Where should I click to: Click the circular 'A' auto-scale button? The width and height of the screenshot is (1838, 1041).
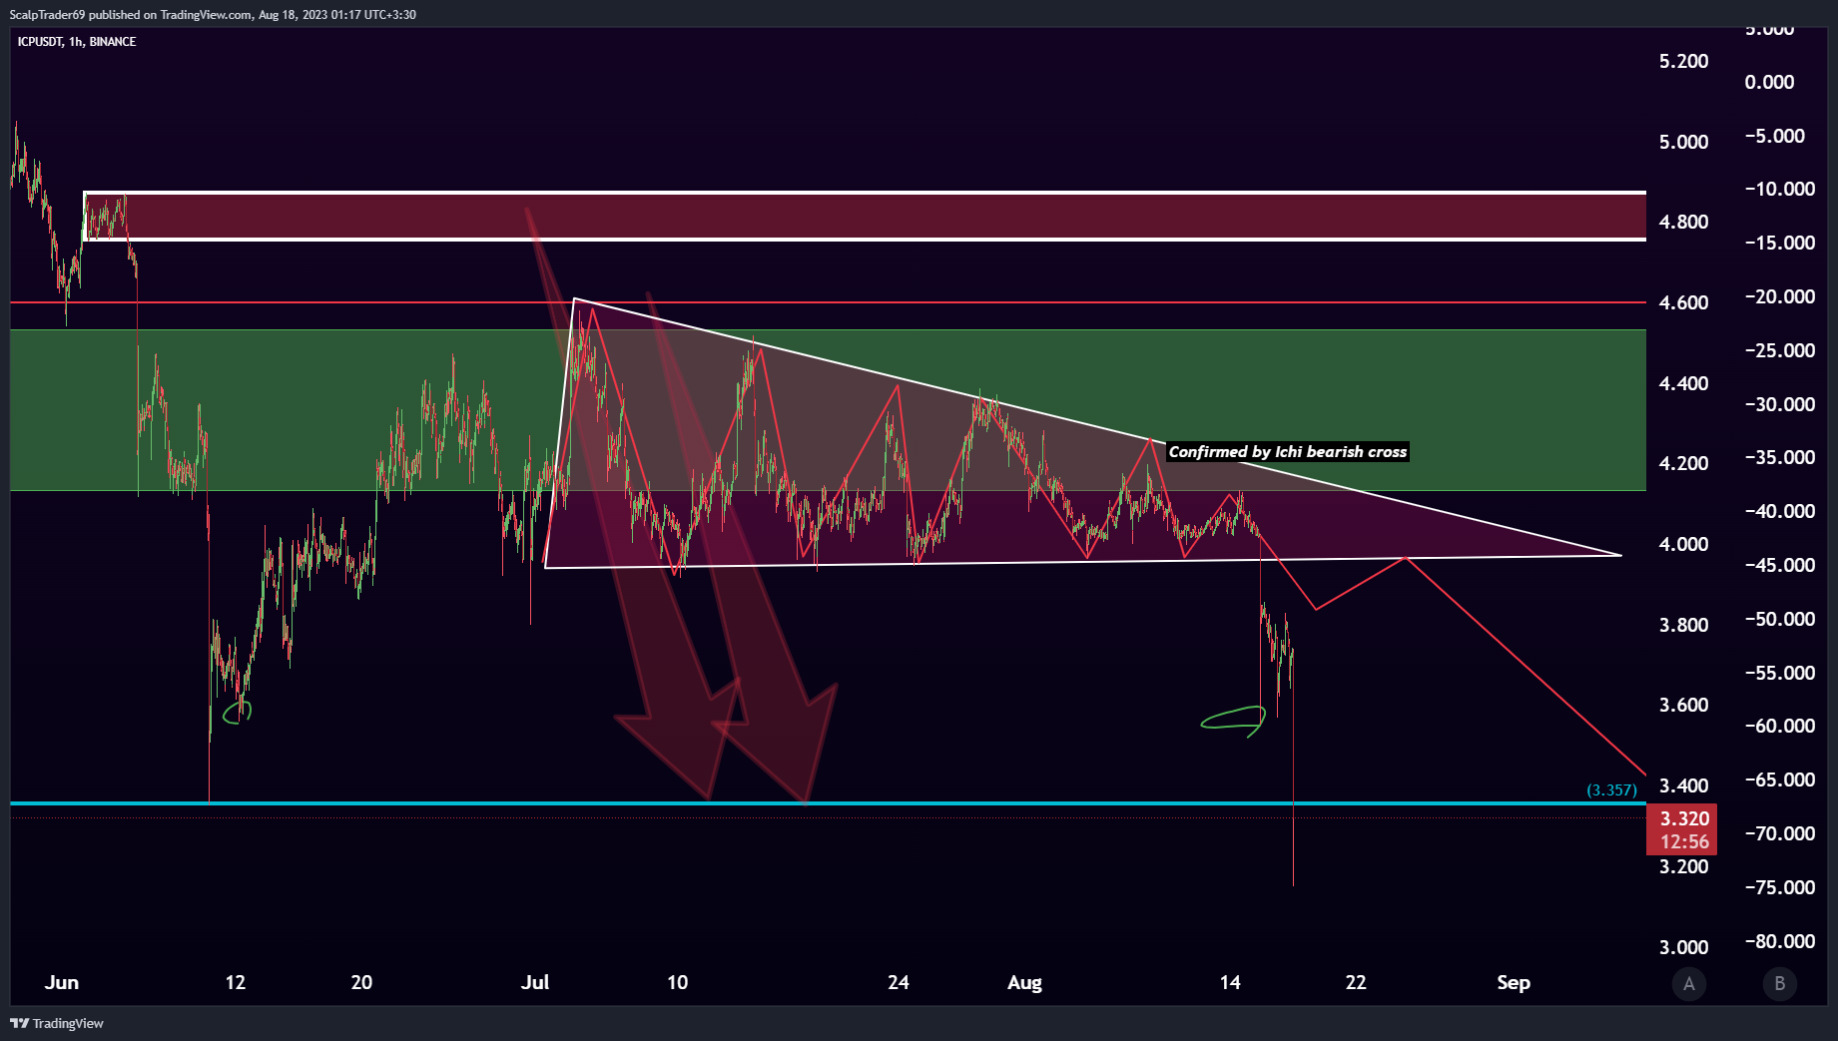pyautogui.click(x=1689, y=984)
